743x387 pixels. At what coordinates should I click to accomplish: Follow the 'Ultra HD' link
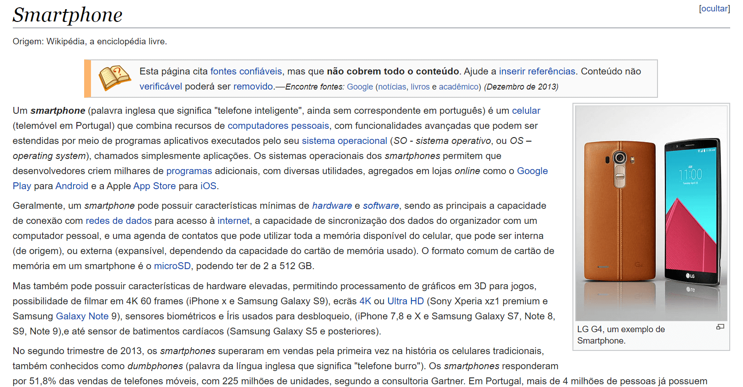click(x=406, y=301)
